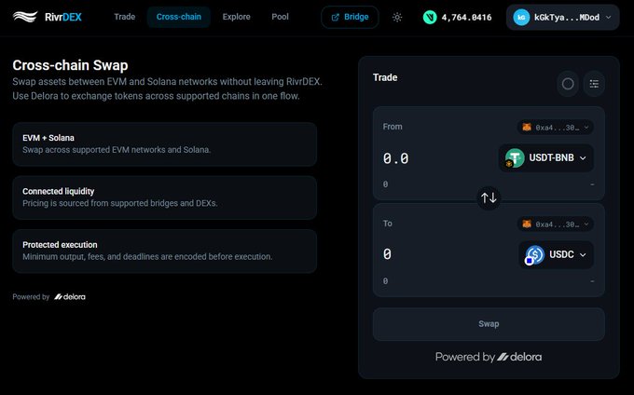
Task: Click the 4,764.0416 balance value
Action: (x=466, y=18)
